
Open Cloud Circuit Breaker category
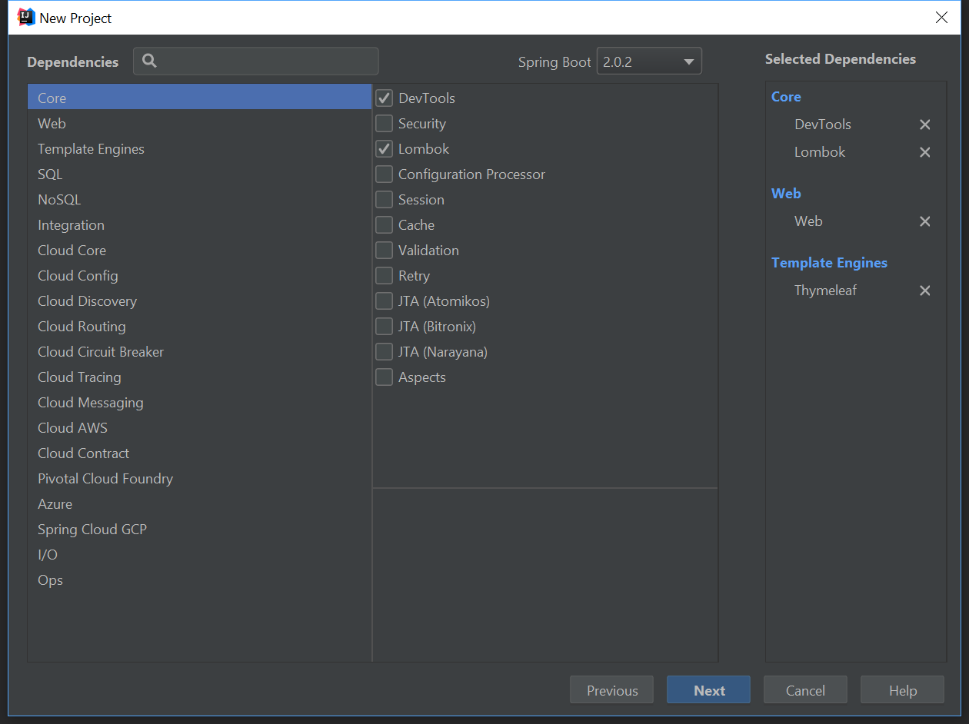tap(199, 352)
